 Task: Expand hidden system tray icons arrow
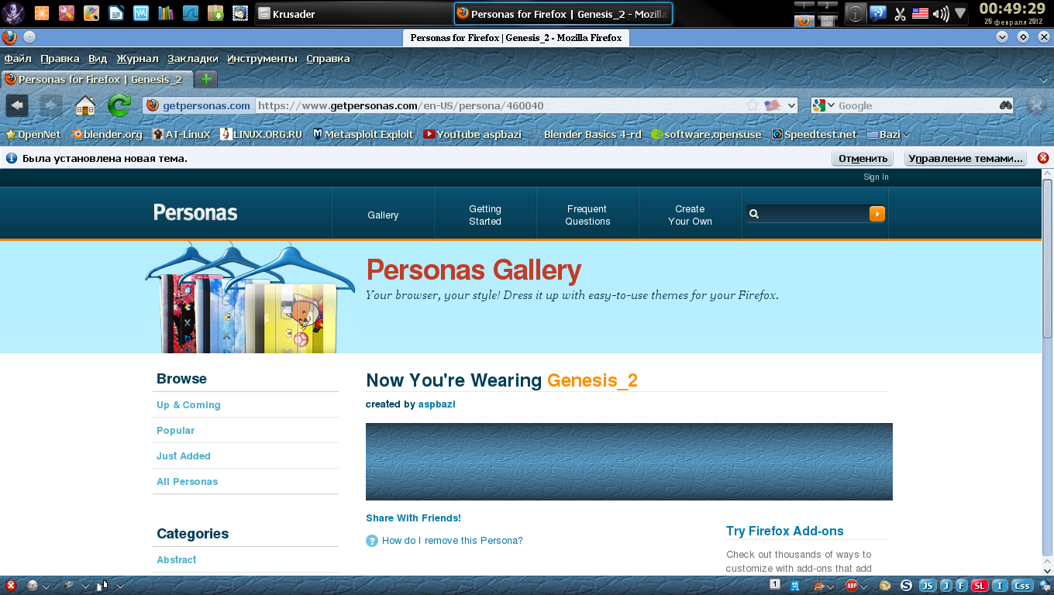click(960, 13)
